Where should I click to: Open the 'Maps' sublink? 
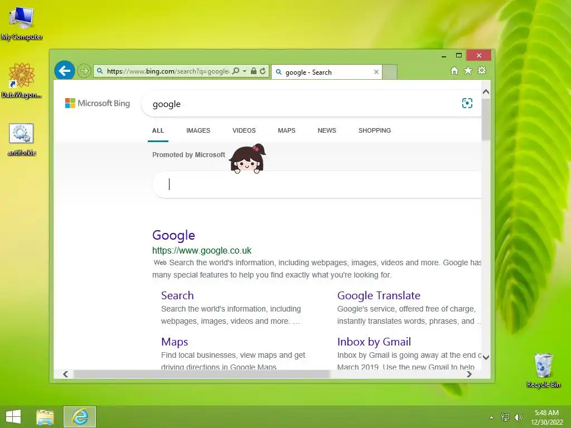(175, 342)
